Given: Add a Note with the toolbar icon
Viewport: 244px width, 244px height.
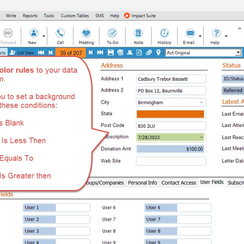Looking at the screenshot, I should [138, 33].
